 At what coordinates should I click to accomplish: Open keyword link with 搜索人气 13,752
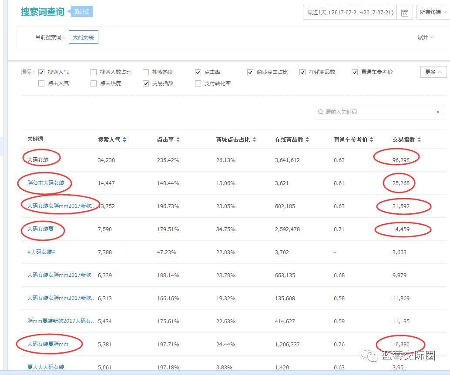tap(60, 206)
